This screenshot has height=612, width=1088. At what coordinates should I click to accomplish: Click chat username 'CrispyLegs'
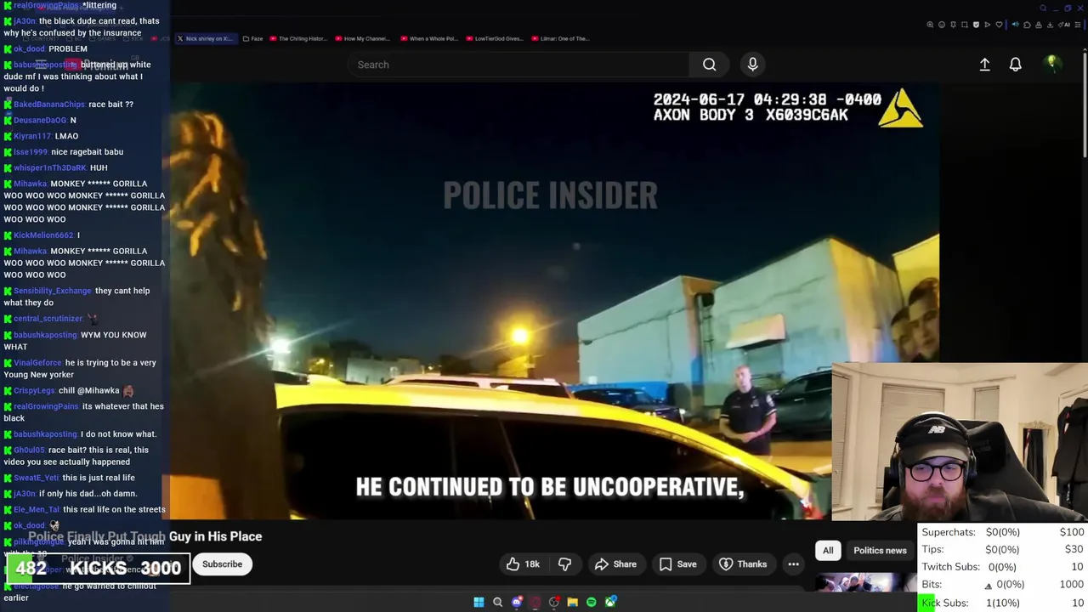pos(34,391)
